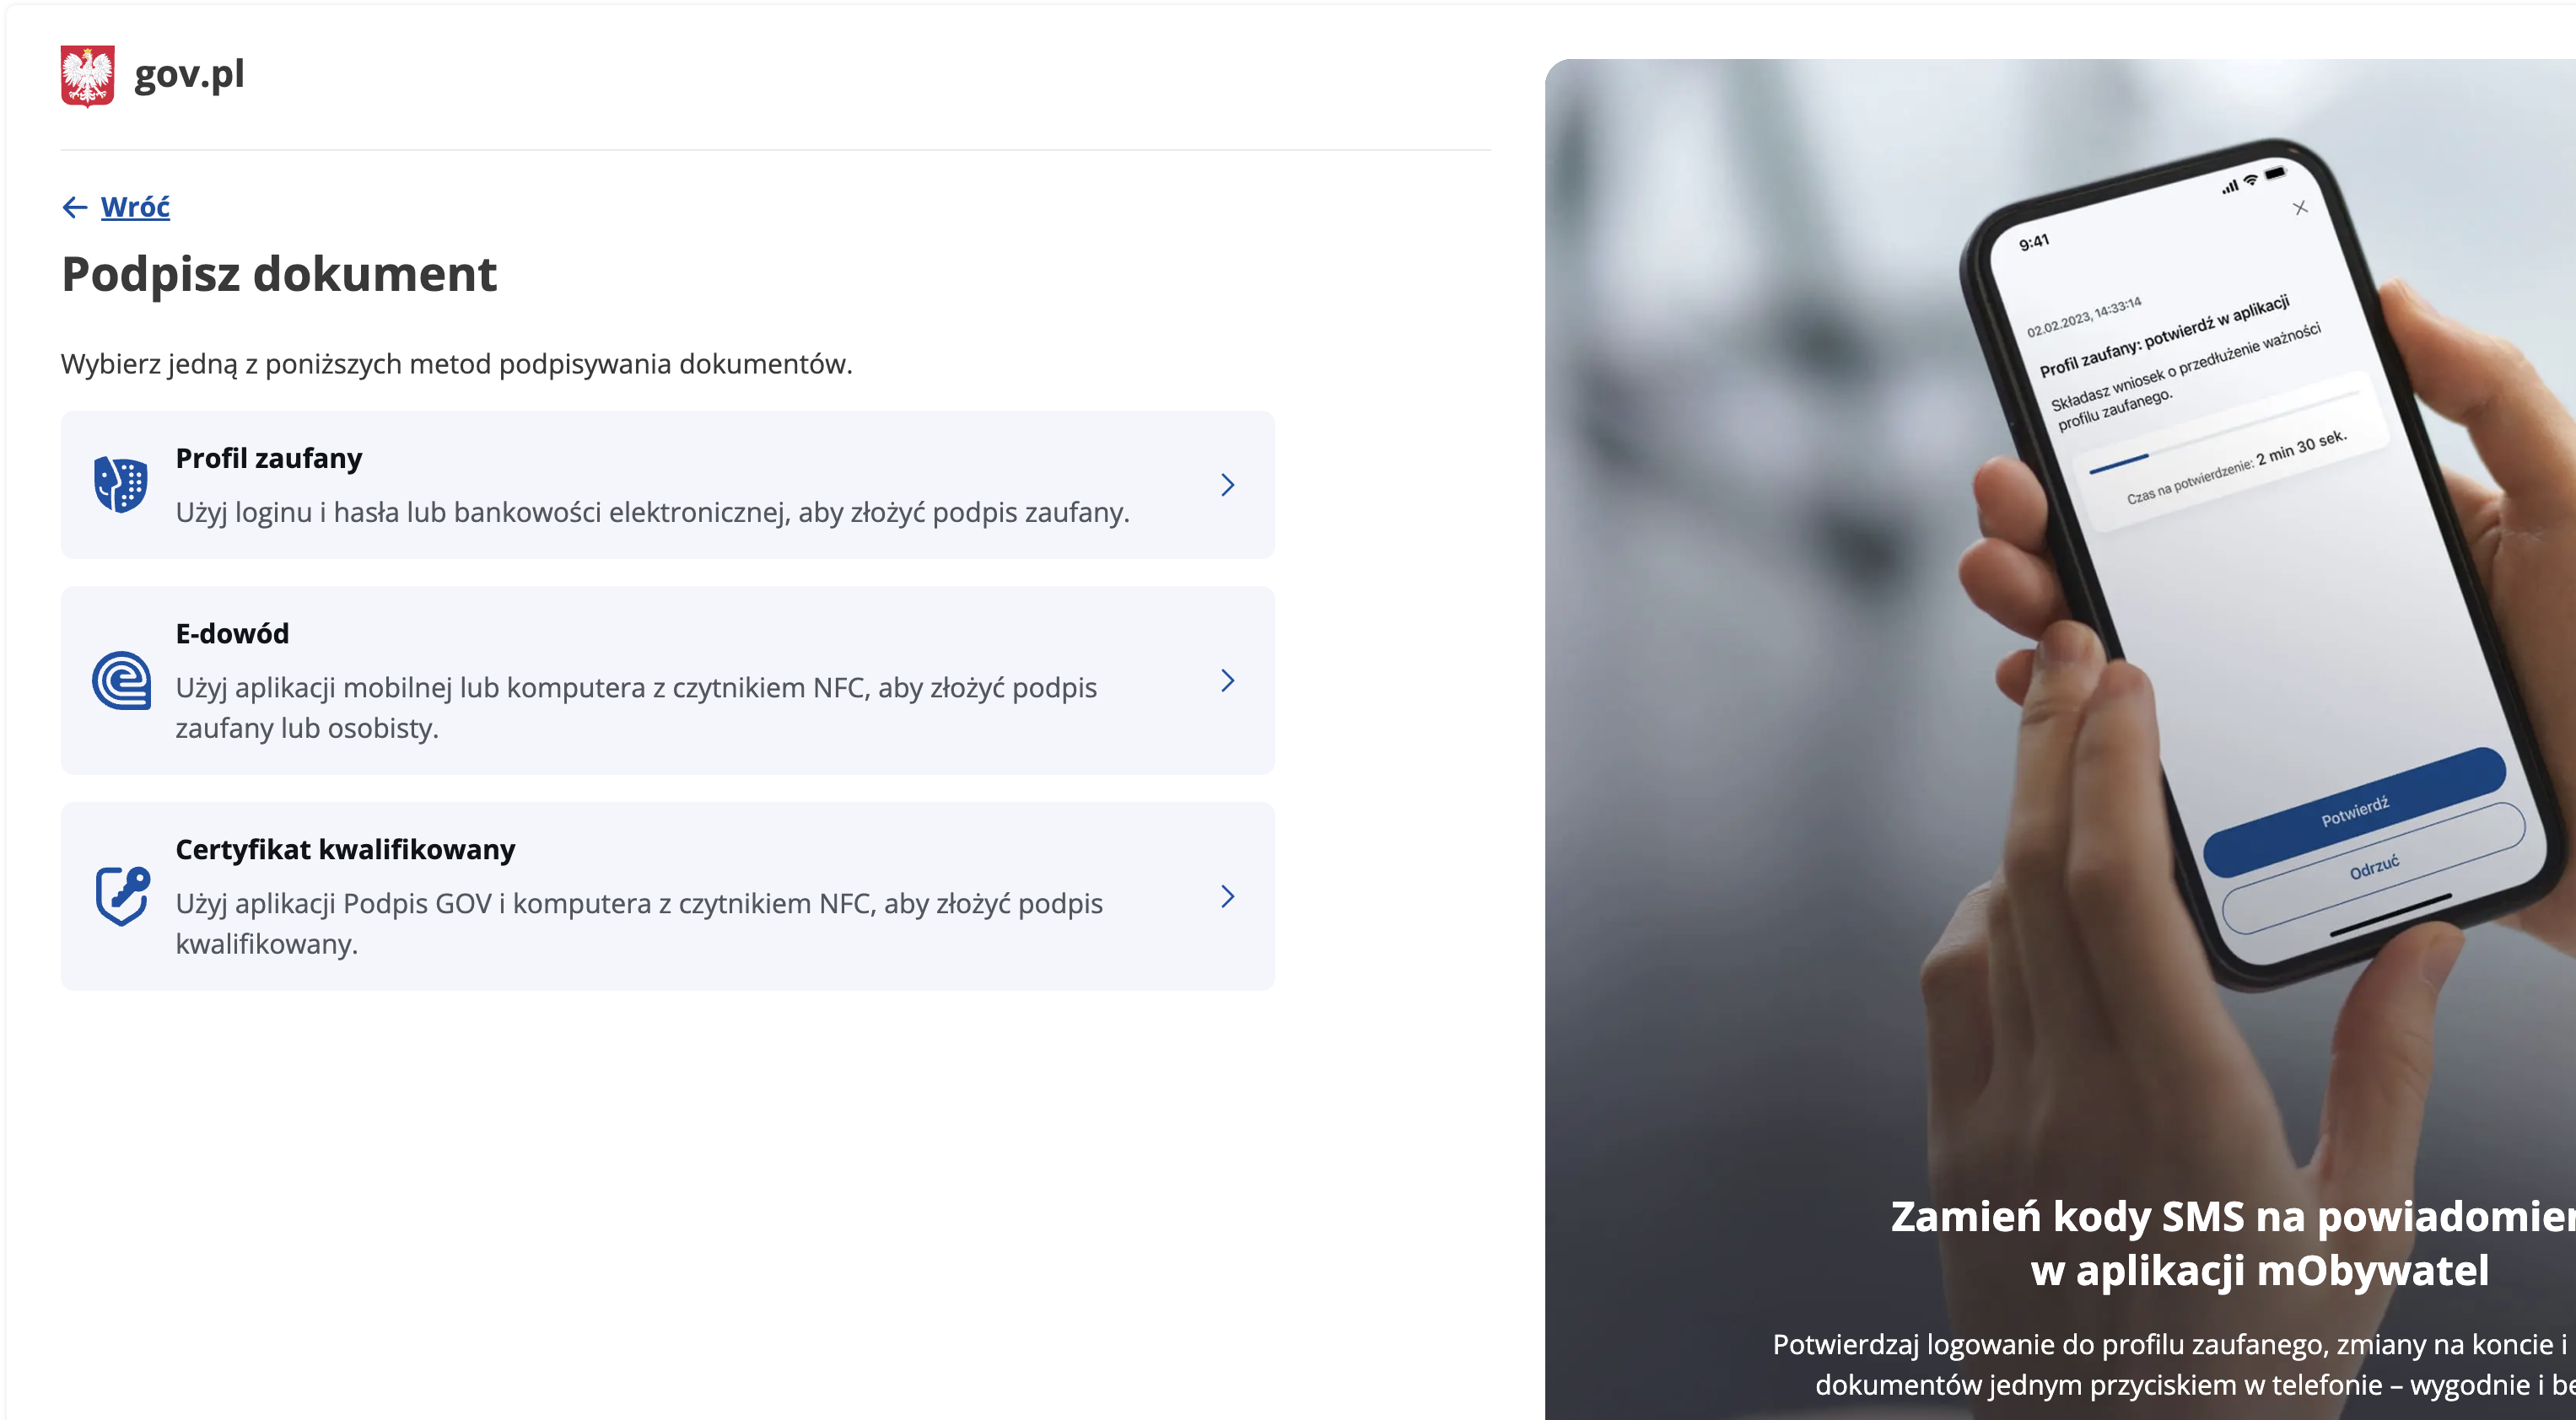Screen dimensions: 2576x1420
Task: Choose the E-dowód signing method title
Action: (232, 633)
